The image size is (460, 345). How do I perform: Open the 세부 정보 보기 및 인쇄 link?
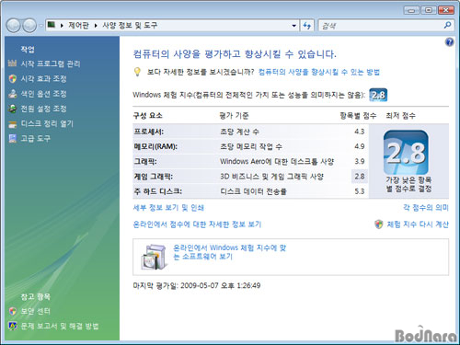click(168, 208)
